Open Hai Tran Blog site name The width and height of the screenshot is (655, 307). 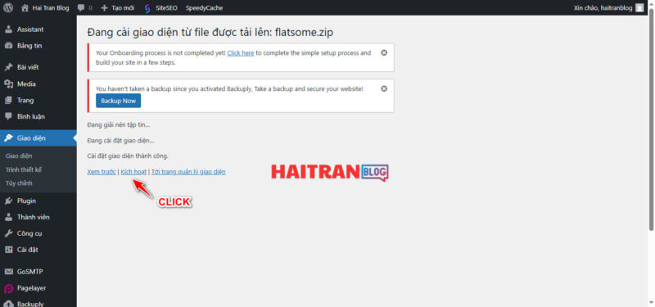tap(51, 8)
